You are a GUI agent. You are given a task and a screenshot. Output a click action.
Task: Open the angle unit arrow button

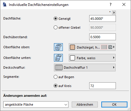[114, 12]
